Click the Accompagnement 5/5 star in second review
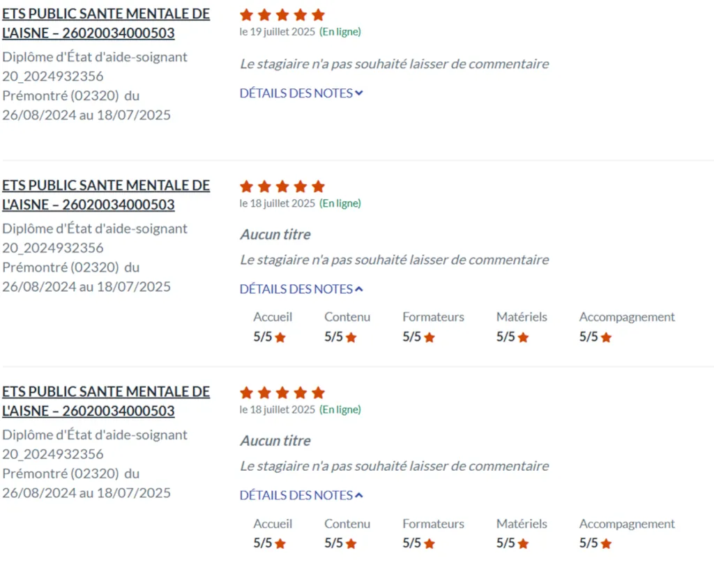Image resolution: width=714 pixels, height=562 pixels. [x=606, y=338]
